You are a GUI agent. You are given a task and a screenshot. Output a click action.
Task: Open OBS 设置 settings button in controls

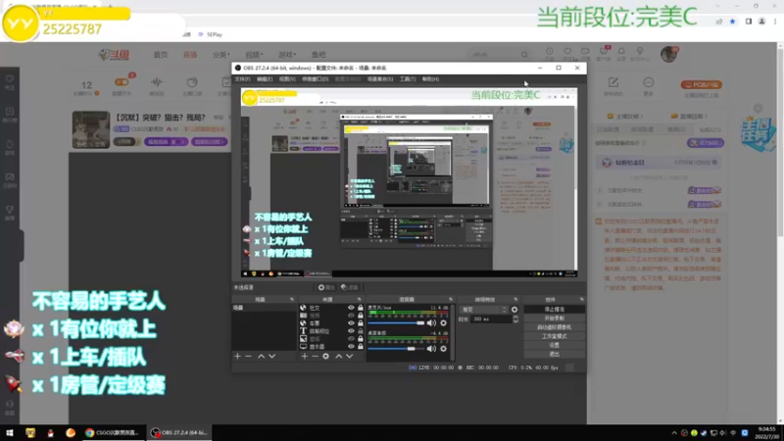[x=554, y=346]
